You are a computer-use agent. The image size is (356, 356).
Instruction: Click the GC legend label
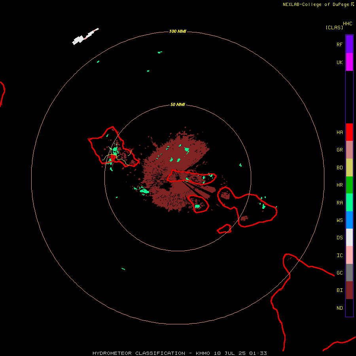point(339,273)
